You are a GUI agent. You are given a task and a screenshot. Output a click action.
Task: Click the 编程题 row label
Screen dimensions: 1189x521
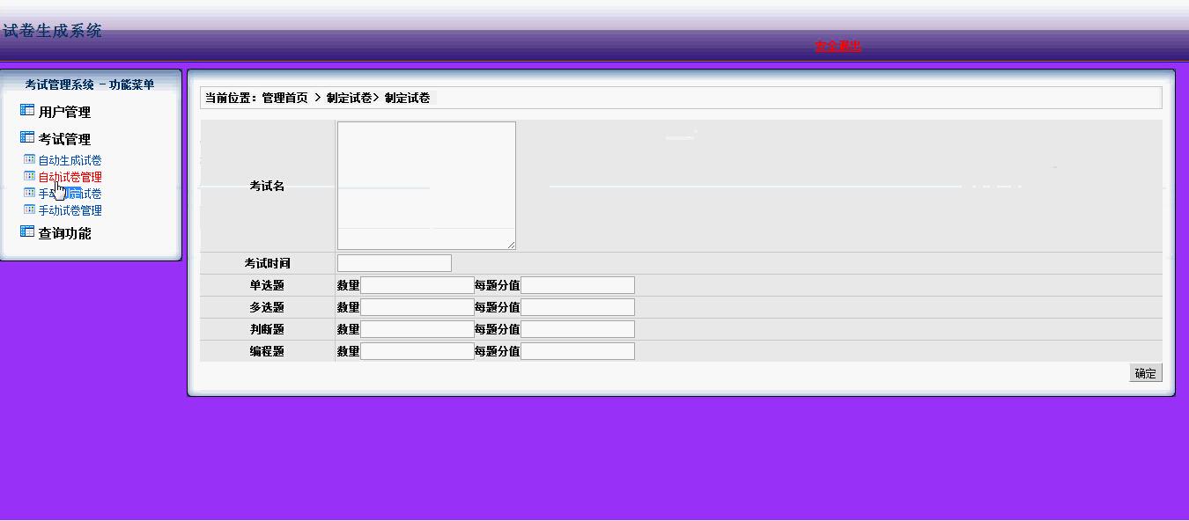(x=267, y=352)
